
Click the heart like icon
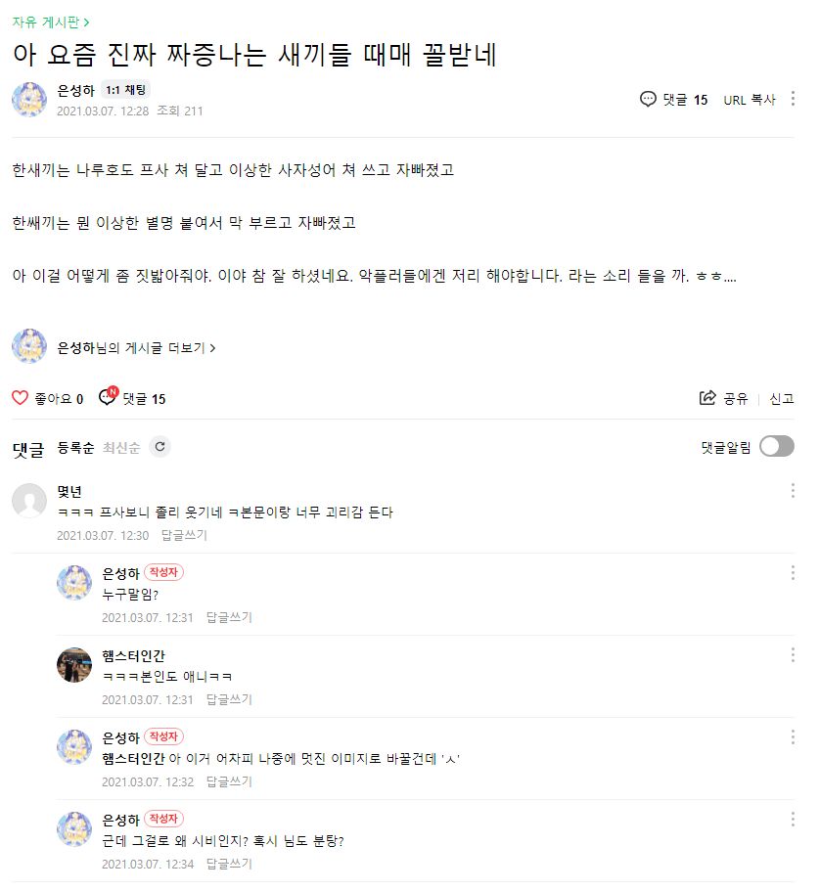(x=20, y=398)
